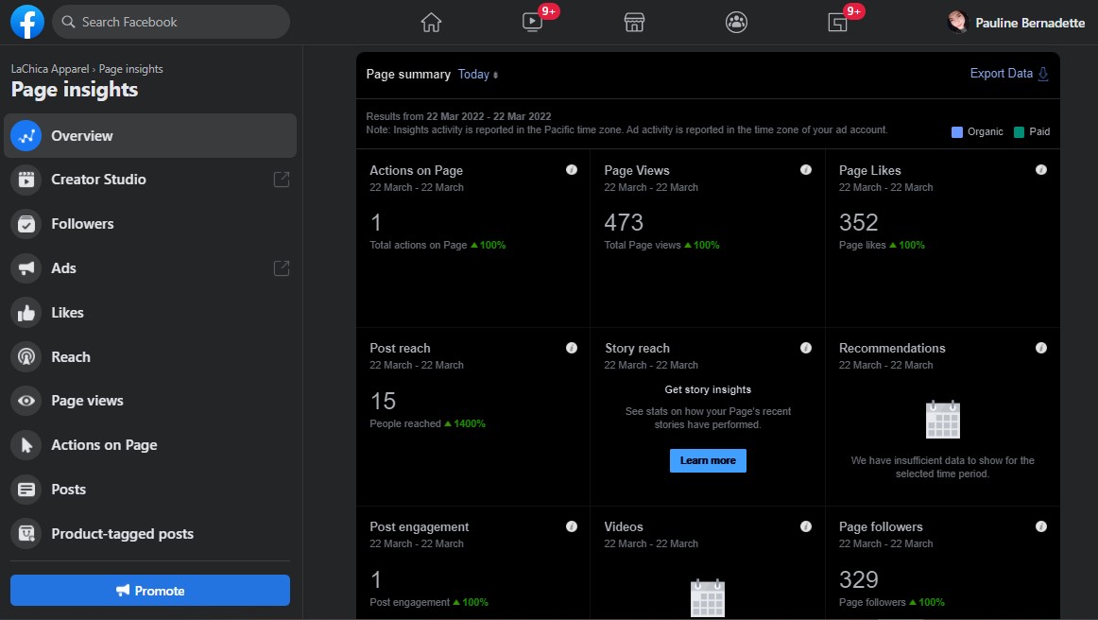Click Learn more in Story reach
This screenshot has height=620, width=1098.
point(708,460)
